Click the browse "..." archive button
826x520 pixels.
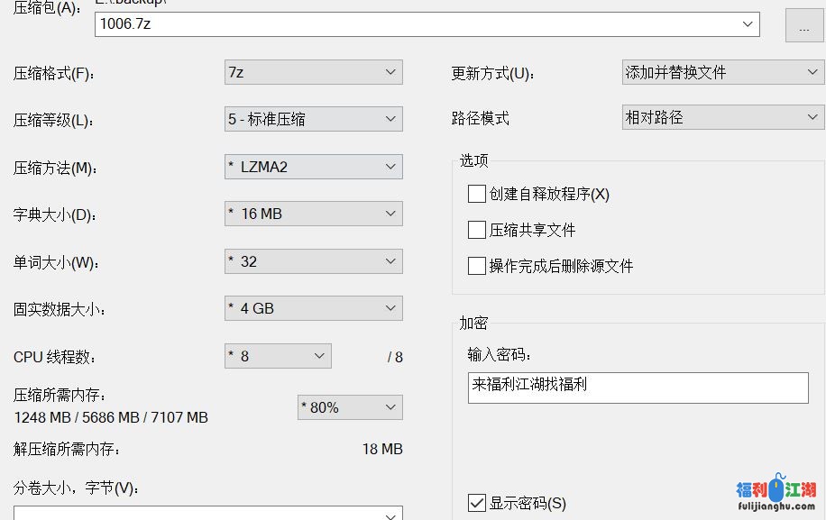(x=803, y=26)
